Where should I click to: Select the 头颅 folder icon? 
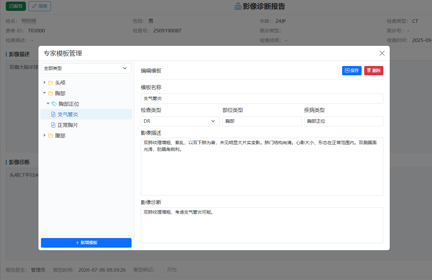click(51, 83)
